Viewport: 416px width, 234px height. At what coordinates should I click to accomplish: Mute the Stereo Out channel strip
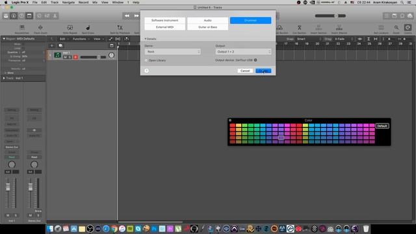[x=31, y=215]
